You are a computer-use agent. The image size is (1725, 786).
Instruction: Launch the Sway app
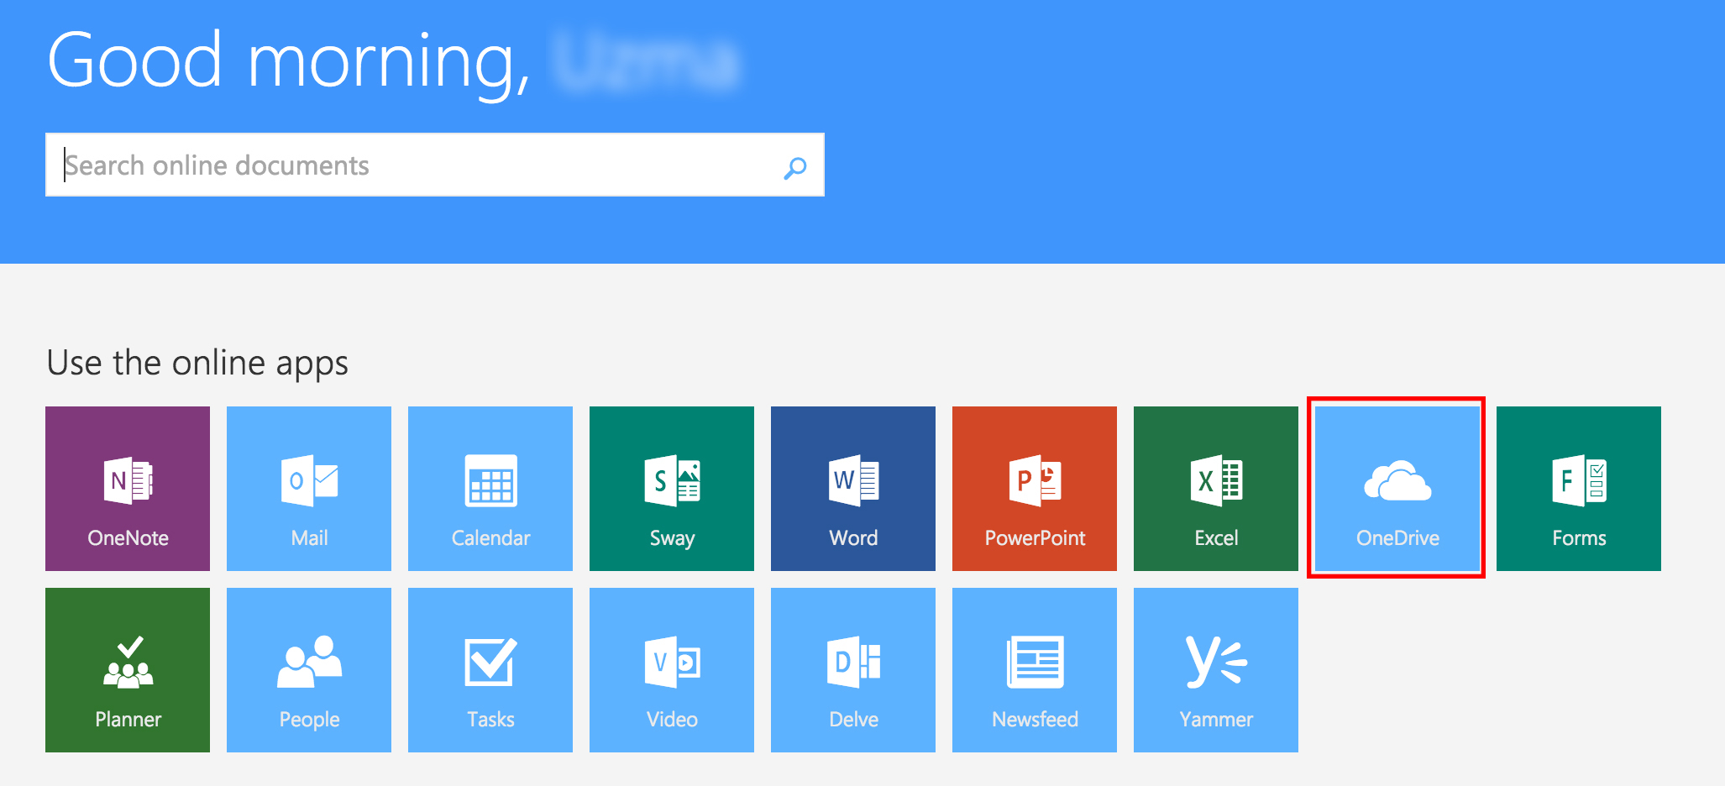click(672, 489)
